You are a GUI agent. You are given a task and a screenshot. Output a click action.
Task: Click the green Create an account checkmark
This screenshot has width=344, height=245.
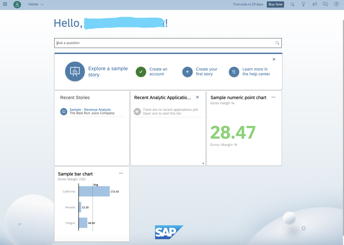point(141,72)
